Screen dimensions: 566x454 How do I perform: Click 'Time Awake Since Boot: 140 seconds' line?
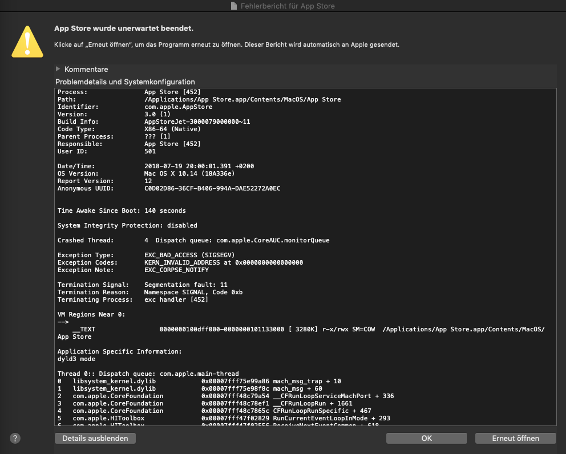122,210
